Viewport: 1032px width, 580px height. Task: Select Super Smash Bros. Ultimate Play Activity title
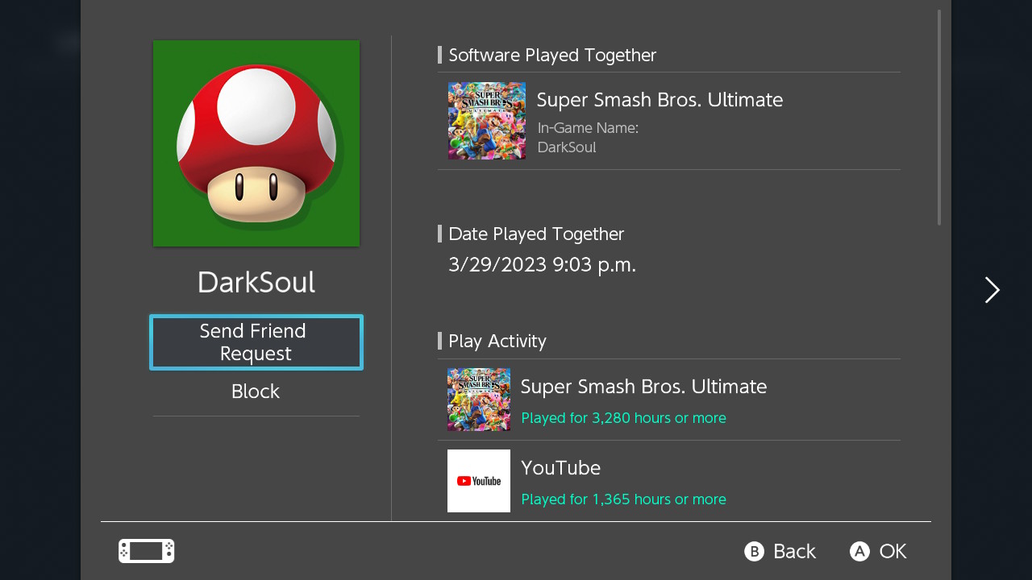[x=643, y=387]
